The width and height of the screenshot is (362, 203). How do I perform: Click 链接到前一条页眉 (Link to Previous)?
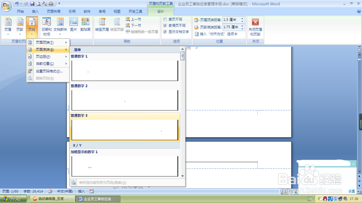[142, 32]
